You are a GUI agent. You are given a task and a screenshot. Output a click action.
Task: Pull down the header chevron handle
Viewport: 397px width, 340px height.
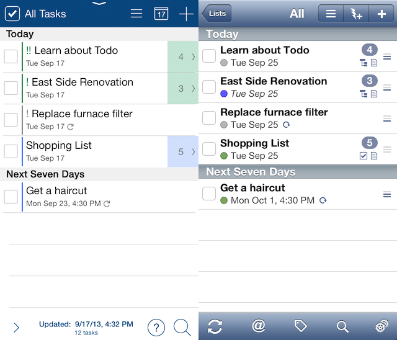(99, 3)
